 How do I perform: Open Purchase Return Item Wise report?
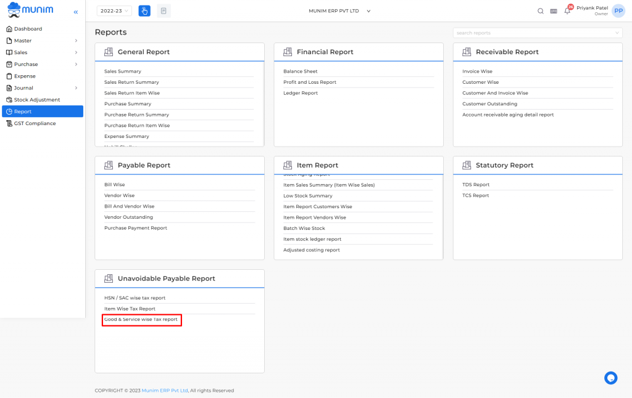point(137,126)
